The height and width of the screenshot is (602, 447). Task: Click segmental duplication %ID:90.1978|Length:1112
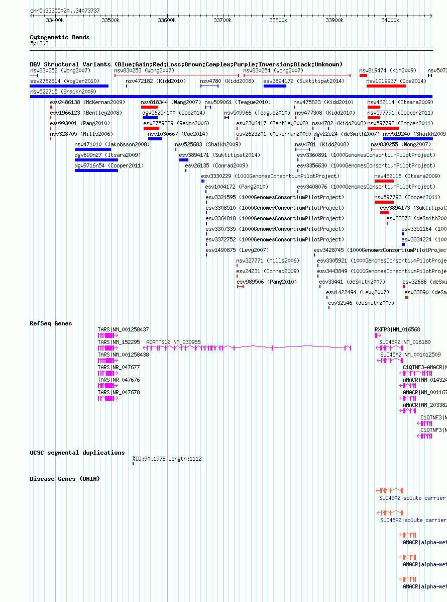point(167,459)
